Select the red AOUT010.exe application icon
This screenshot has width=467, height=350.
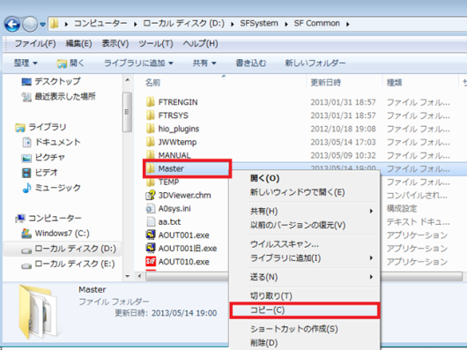pos(151,262)
